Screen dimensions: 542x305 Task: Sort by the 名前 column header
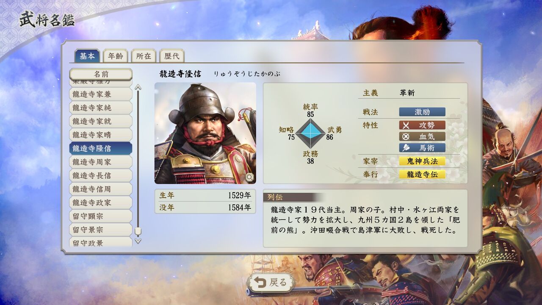point(101,74)
